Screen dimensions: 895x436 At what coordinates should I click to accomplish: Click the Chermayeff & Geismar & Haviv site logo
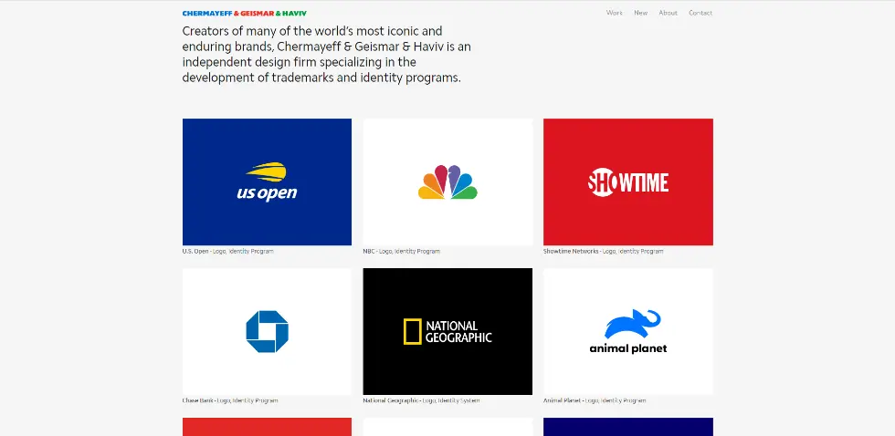[245, 13]
